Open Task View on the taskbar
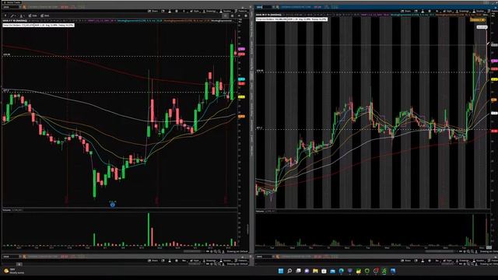This screenshot has height=280, width=498. tap(298, 271)
